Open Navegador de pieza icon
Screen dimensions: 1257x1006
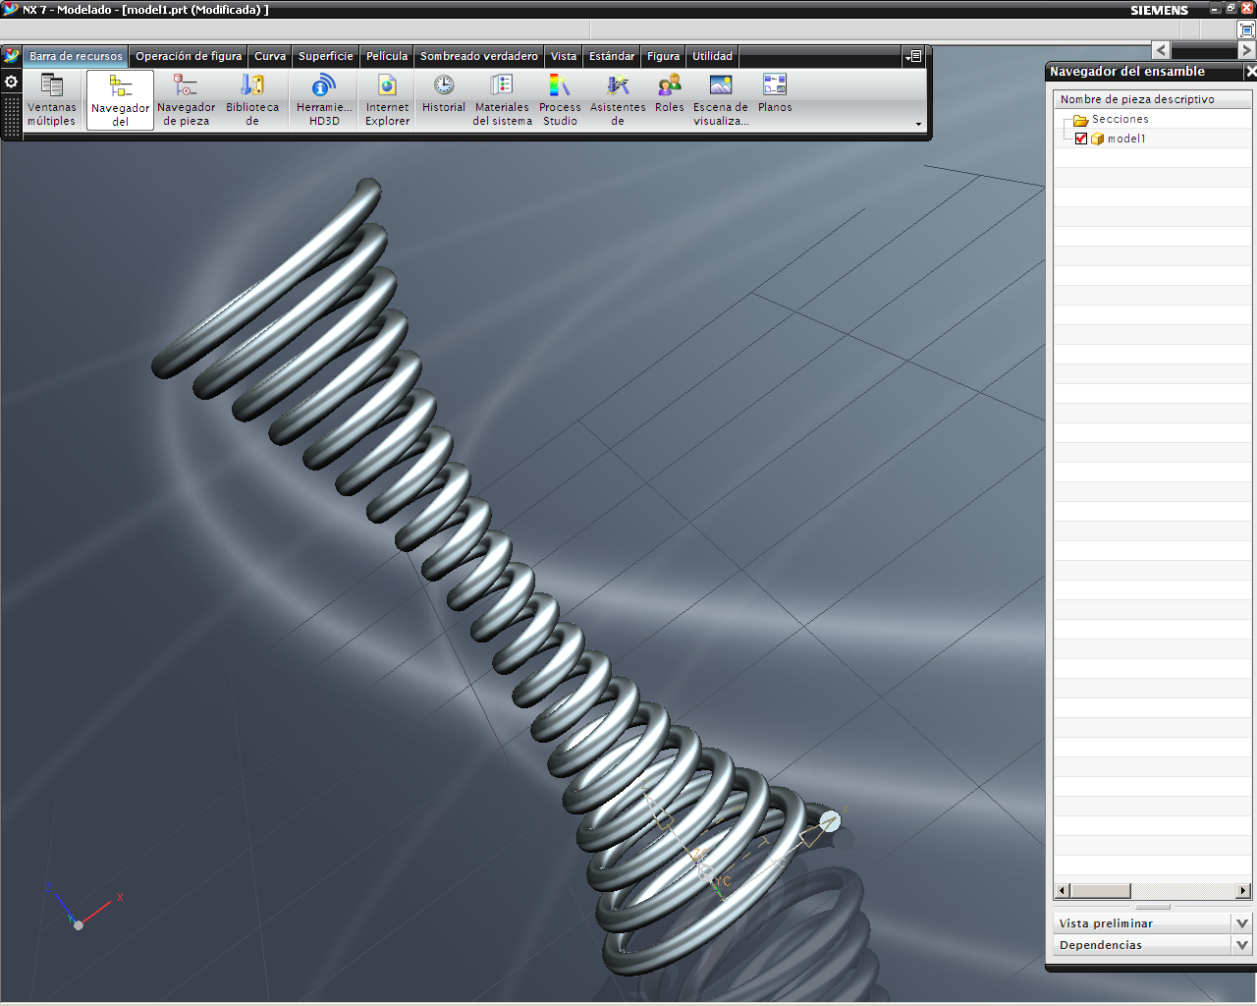click(186, 100)
